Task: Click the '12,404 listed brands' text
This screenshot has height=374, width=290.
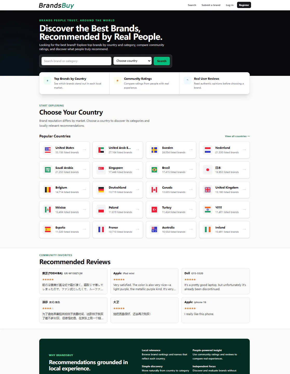Action: (x=67, y=212)
